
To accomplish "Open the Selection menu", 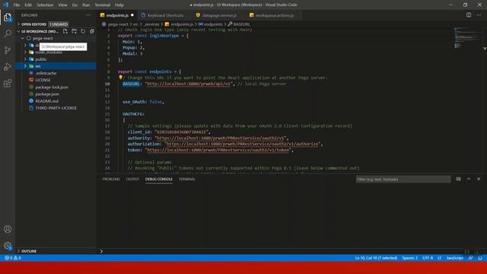I will click(x=45, y=5).
